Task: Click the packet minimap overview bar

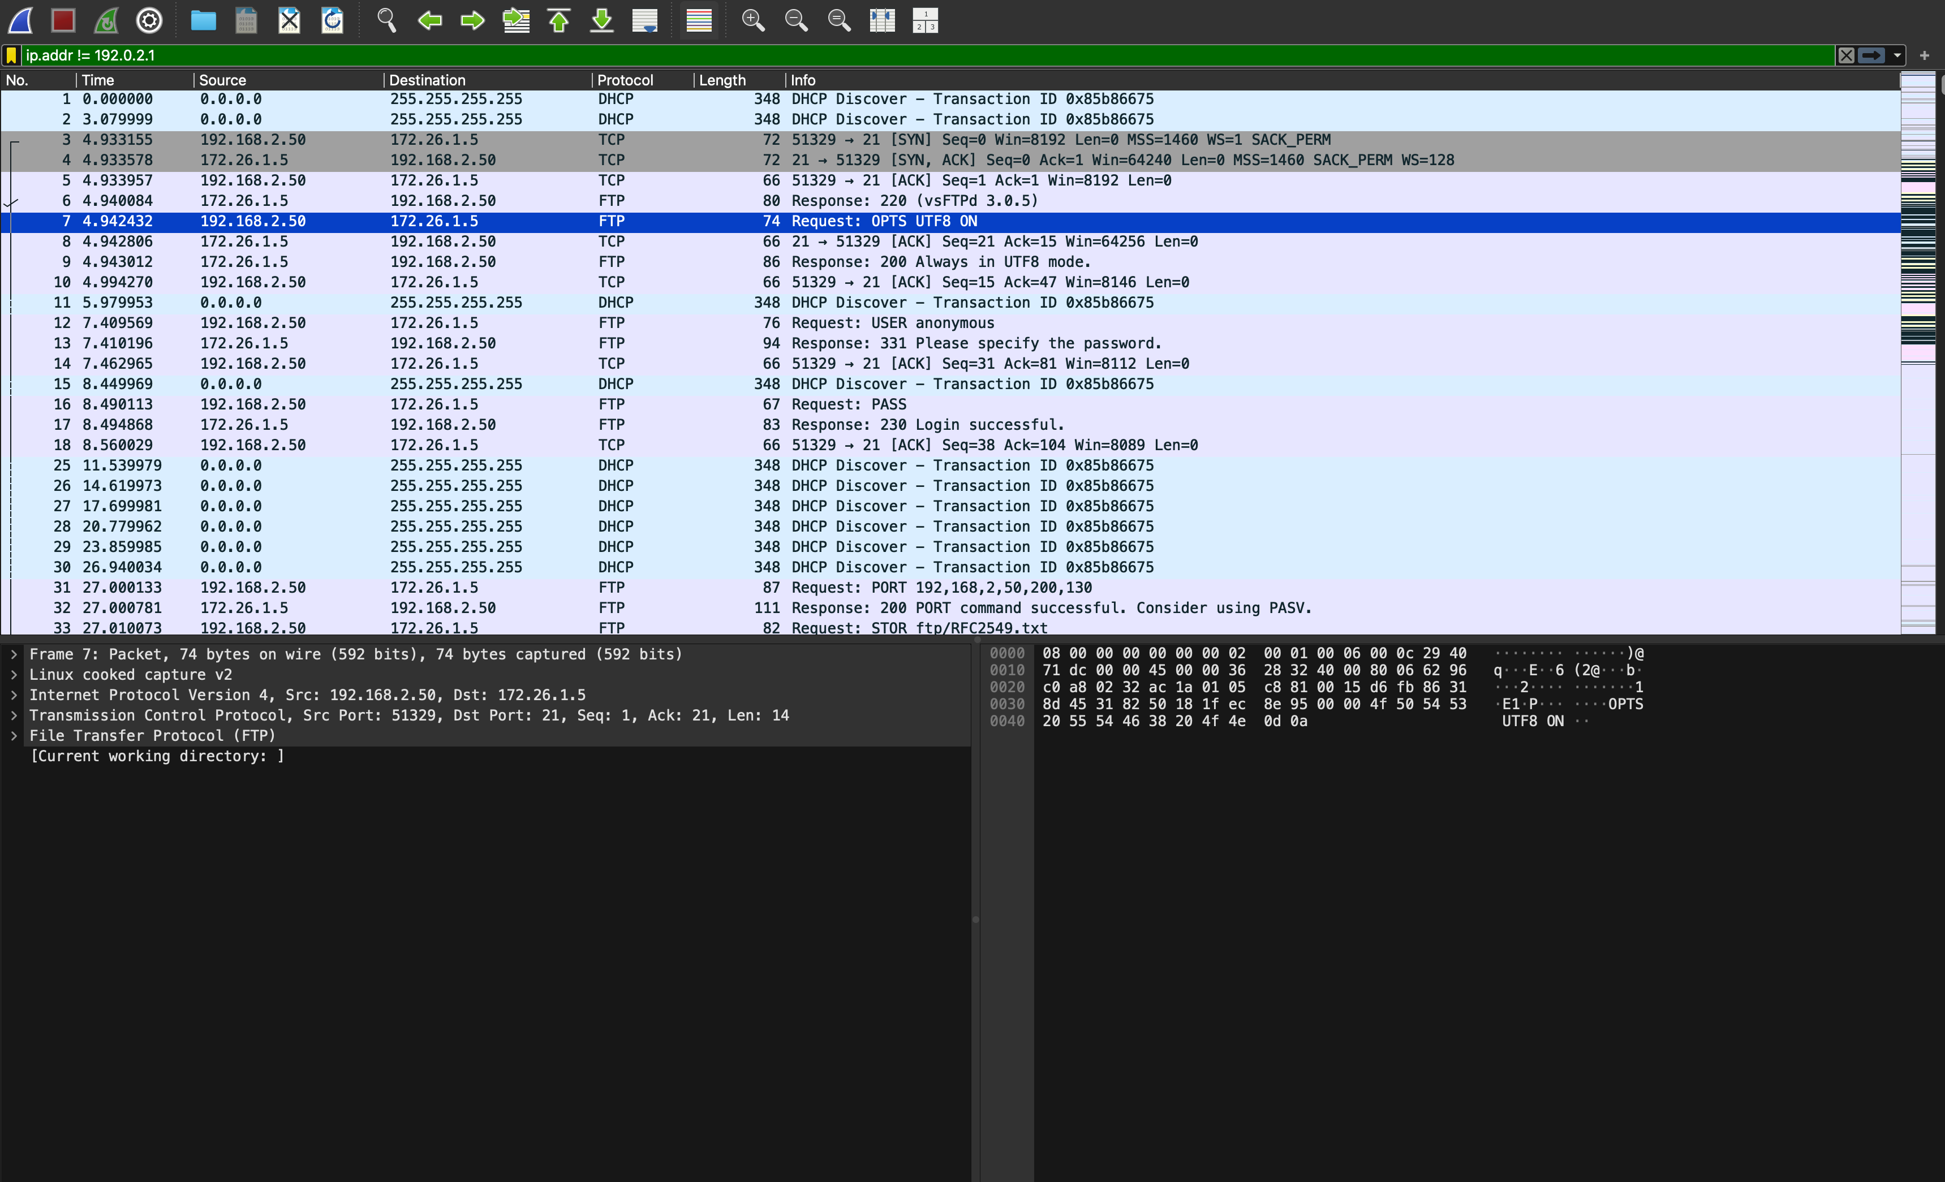Action: click(x=1918, y=353)
